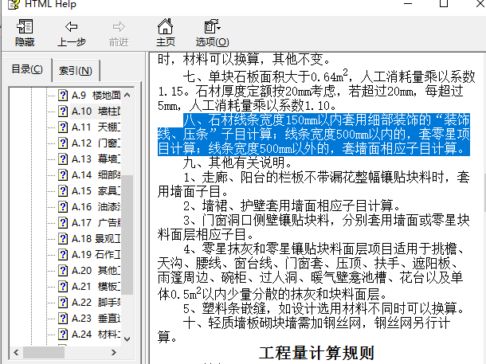The width and height of the screenshot is (486, 364).
Task: Click the line 时，材料可以换算，其他不变。
Action: [x=245, y=59]
